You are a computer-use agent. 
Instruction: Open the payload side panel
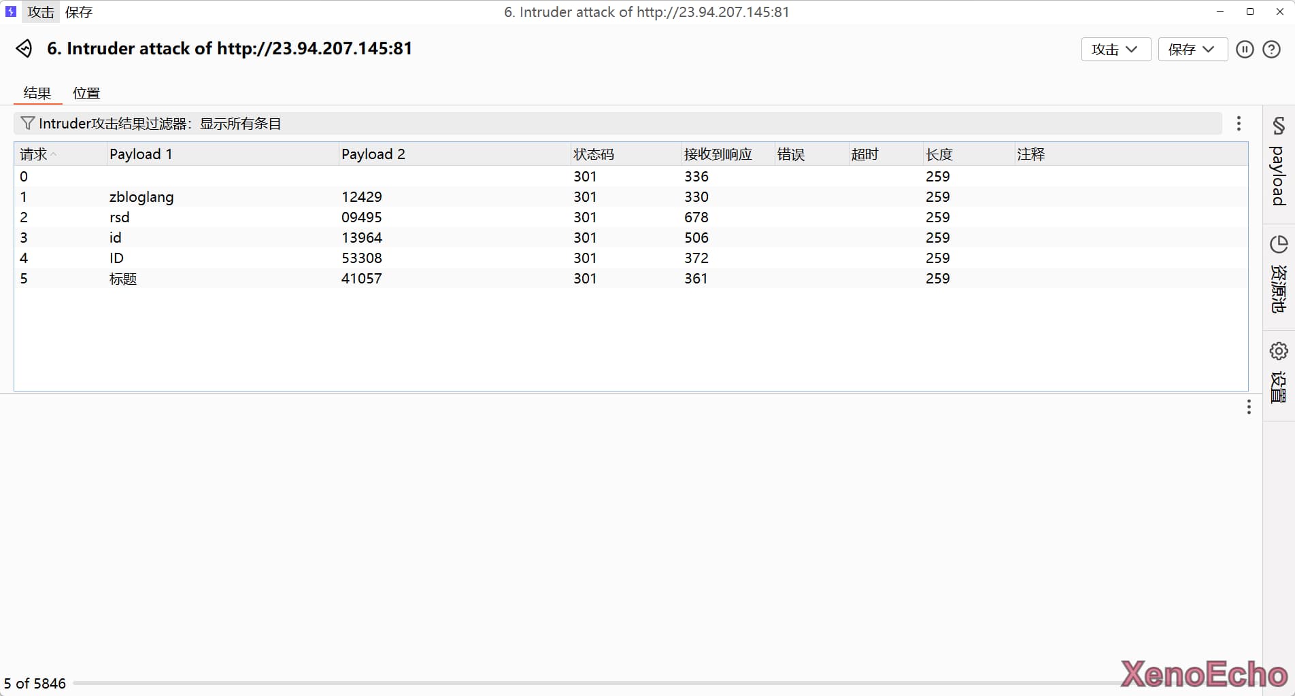(1279, 163)
